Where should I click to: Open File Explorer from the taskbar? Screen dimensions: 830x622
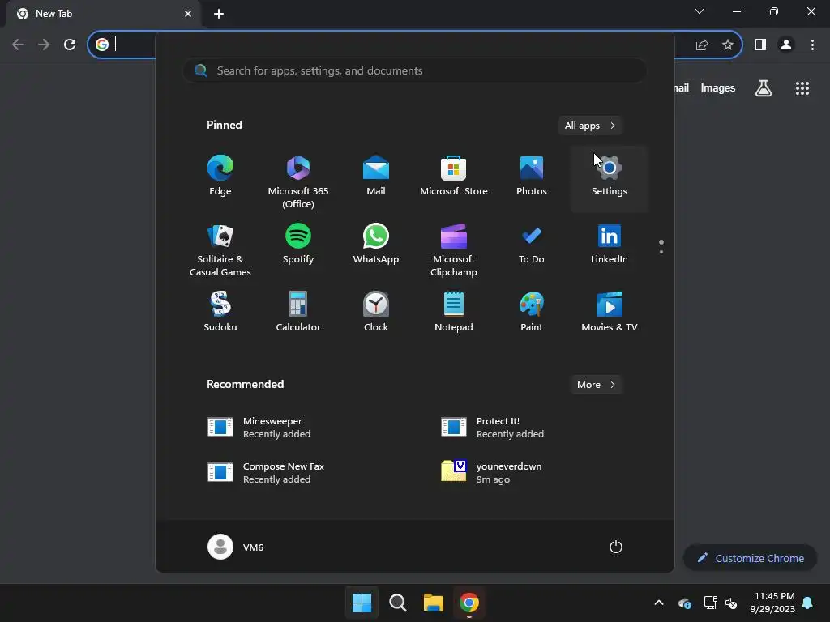434,603
